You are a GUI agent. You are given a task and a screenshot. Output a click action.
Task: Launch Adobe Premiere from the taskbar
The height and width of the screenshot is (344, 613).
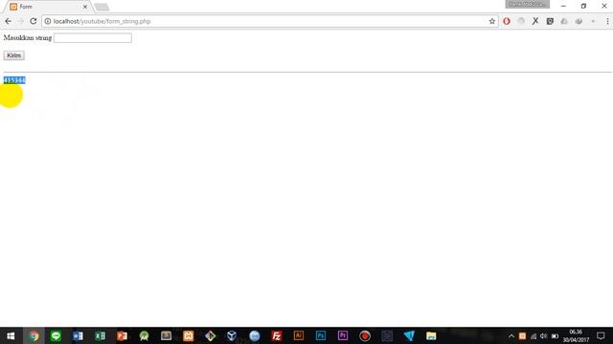click(343, 335)
